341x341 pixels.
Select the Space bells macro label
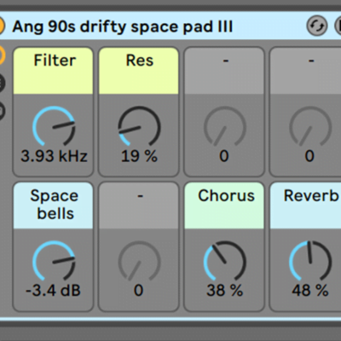tap(53, 205)
